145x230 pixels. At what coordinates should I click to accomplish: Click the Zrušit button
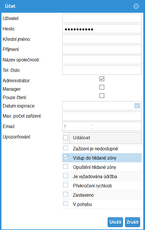(x=133, y=222)
